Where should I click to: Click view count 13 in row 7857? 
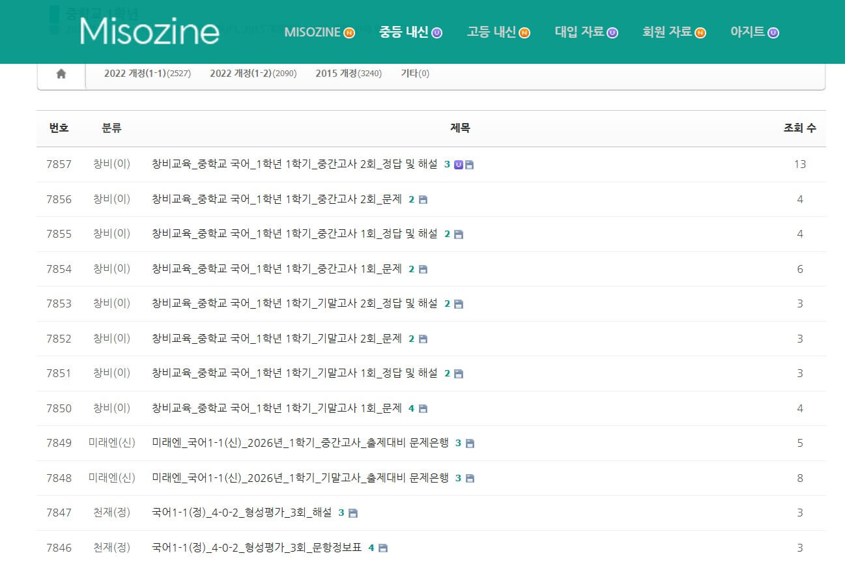click(x=800, y=164)
